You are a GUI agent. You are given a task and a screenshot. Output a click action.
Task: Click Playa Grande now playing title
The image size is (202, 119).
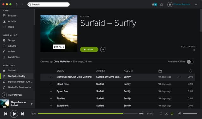click(18, 102)
